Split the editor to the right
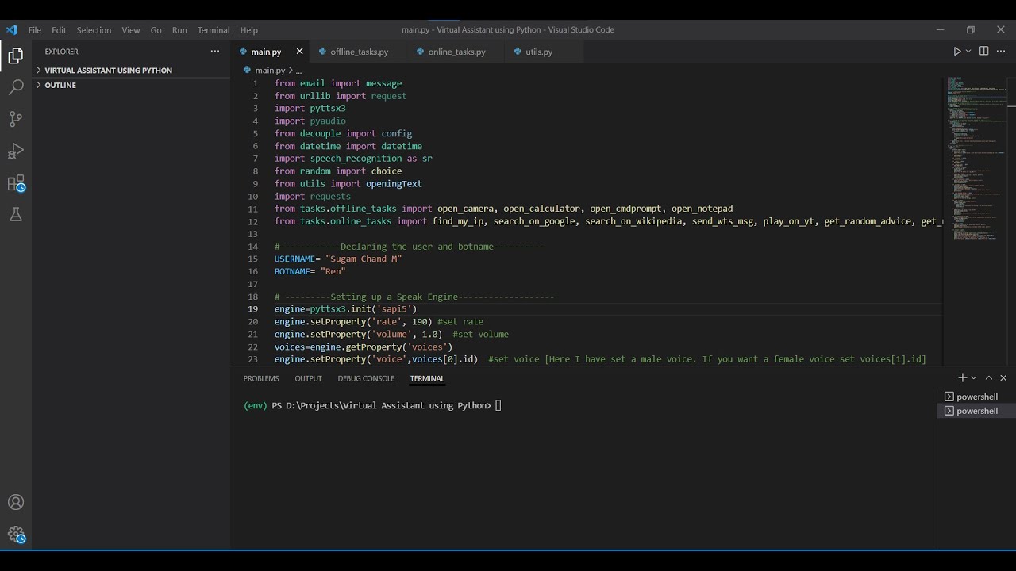Screen dimensions: 1016x571 click(983, 52)
